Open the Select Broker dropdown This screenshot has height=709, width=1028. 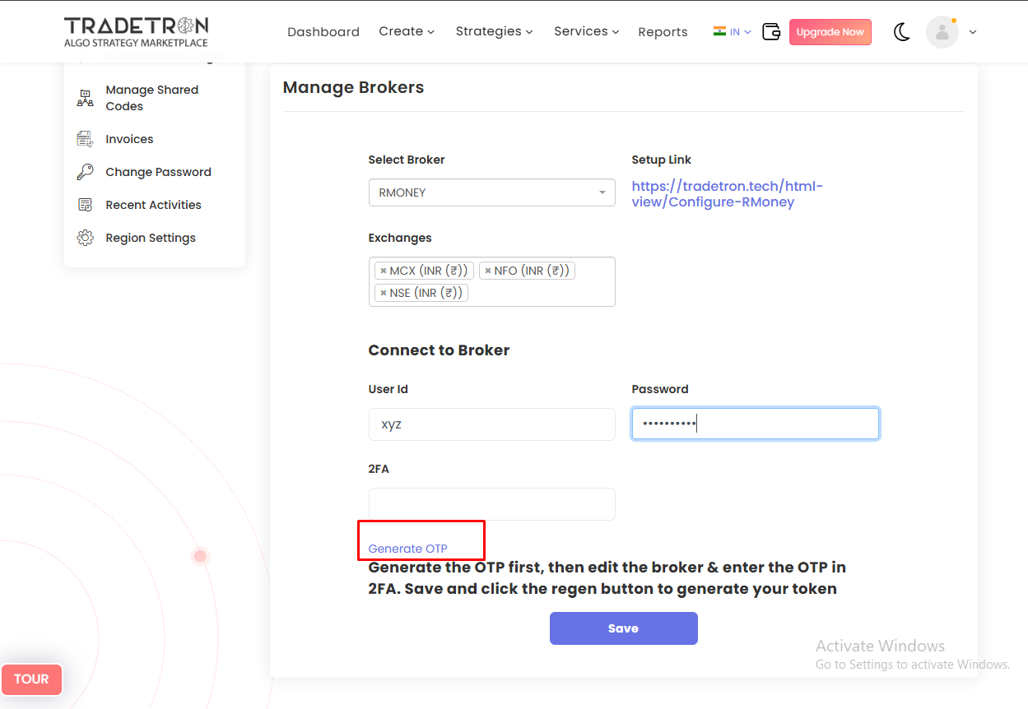click(491, 192)
